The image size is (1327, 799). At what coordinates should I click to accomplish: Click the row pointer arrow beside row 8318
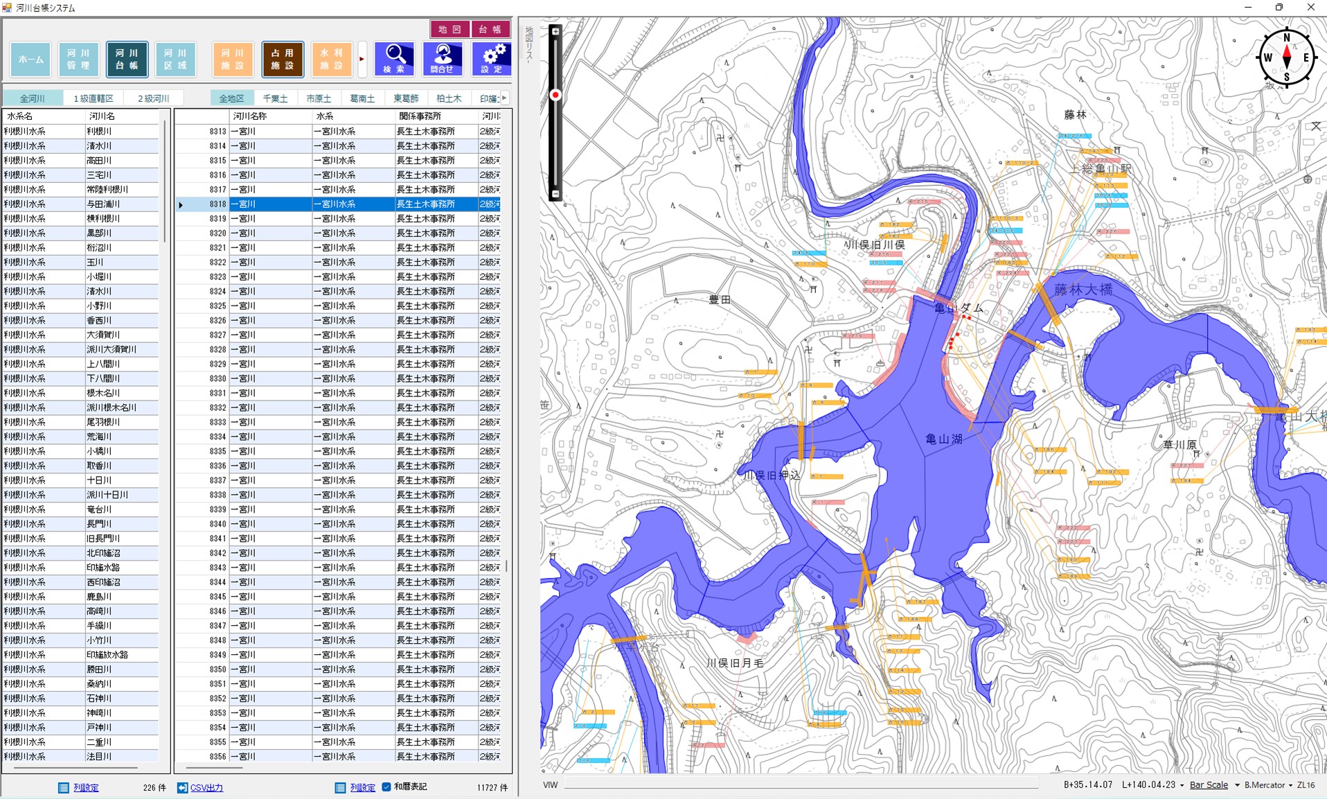pyautogui.click(x=181, y=204)
